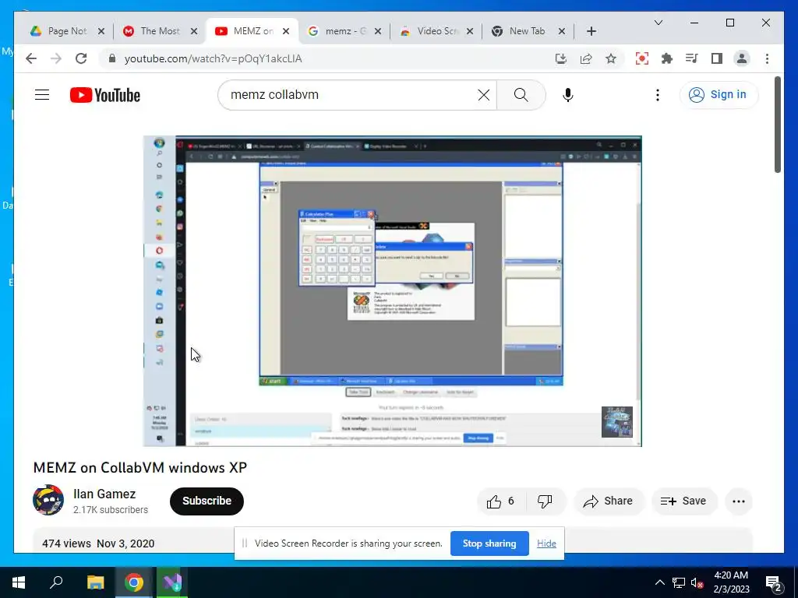Expand tab search chevron

pyautogui.click(x=658, y=23)
